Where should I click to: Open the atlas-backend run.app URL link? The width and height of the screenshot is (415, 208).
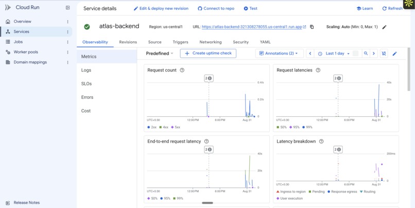[x=254, y=27]
